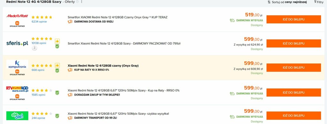Click the Ole Ole! store logo
This screenshot has width=327, height=124.
pos(17,116)
